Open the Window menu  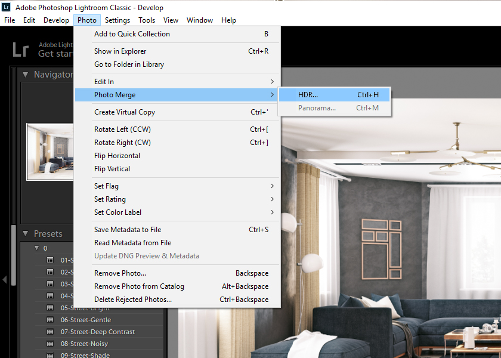coord(200,20)
